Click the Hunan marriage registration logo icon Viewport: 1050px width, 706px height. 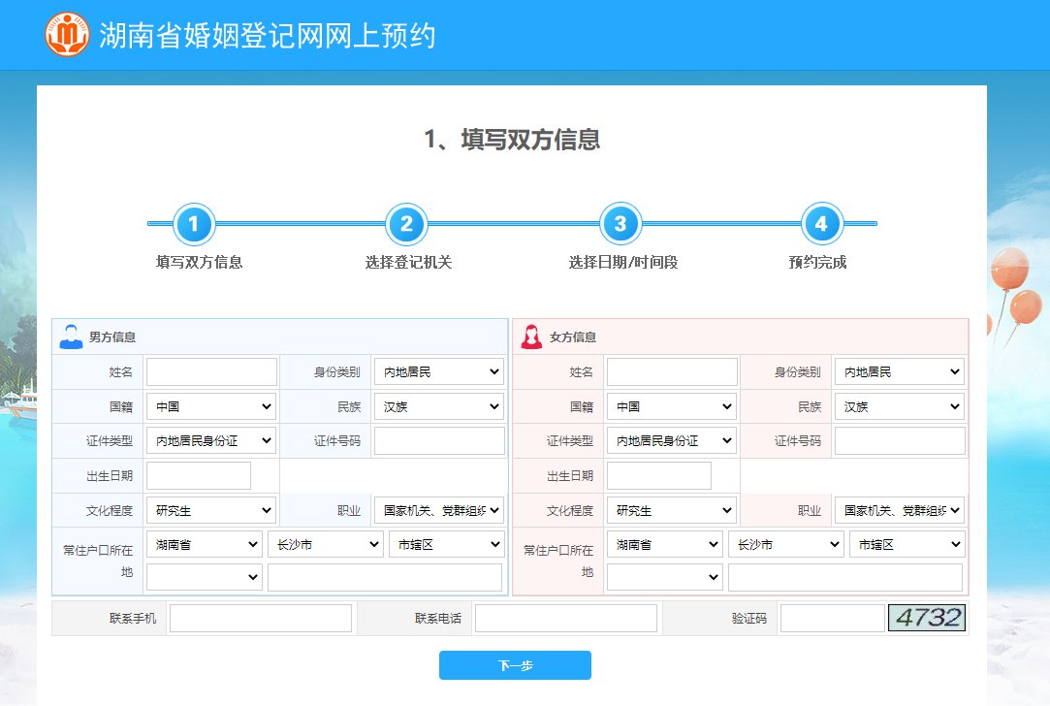(x=67, y=35)
